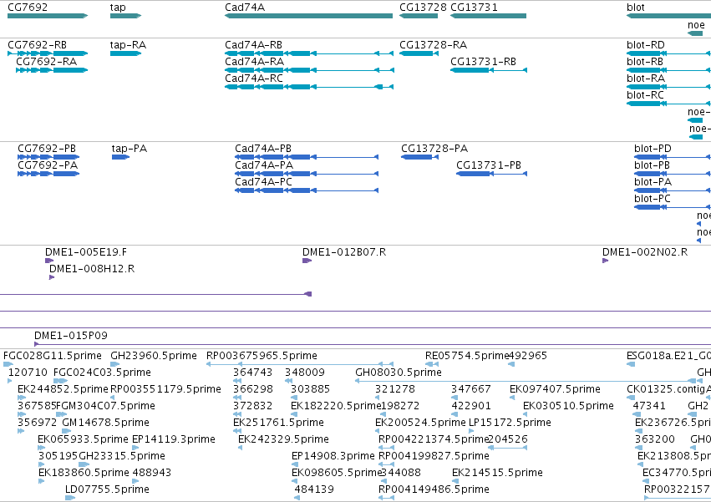Select EST EK251761.5prime
This screenshot has height=502, width=711.
[x=236, y=431]
